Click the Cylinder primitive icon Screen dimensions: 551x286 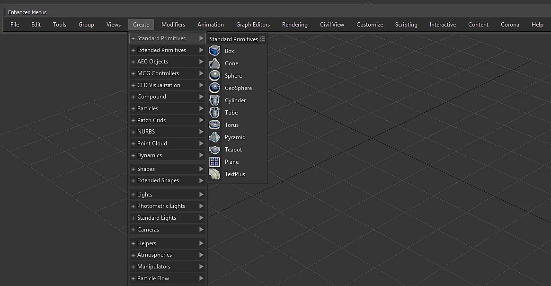pos(214,100)
